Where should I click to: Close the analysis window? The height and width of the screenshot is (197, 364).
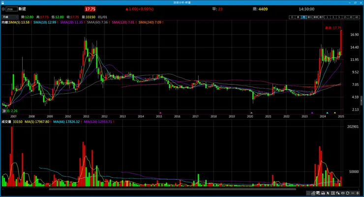coord(361,2)
